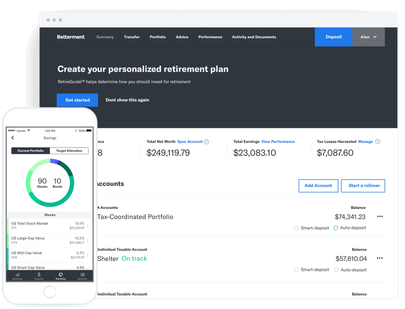Viewport: 405px width, 309px height.
Task: Expand chevron for US Total Stock Market
Action: [x=88, y=226]
